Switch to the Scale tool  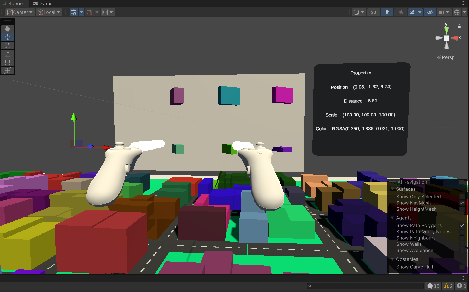coord(8,54)
